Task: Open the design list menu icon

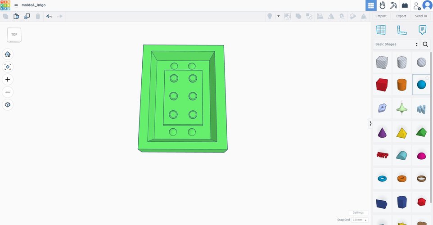Action: pyautogui.click(x=16, y=5)
